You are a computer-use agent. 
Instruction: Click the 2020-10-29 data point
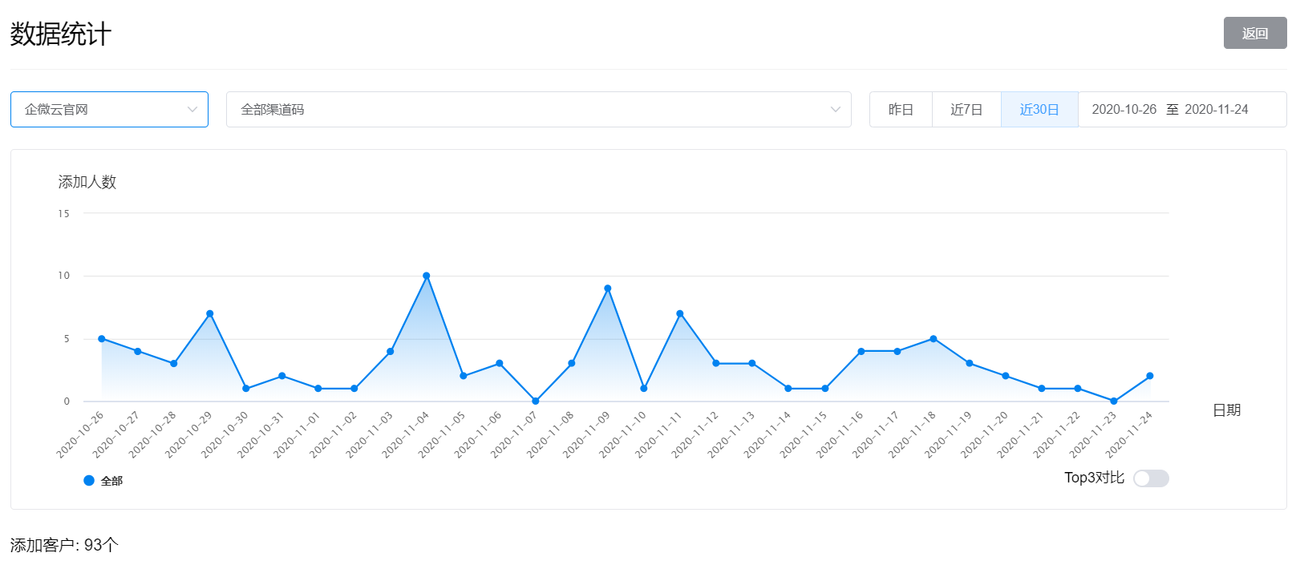pos(210,313)
